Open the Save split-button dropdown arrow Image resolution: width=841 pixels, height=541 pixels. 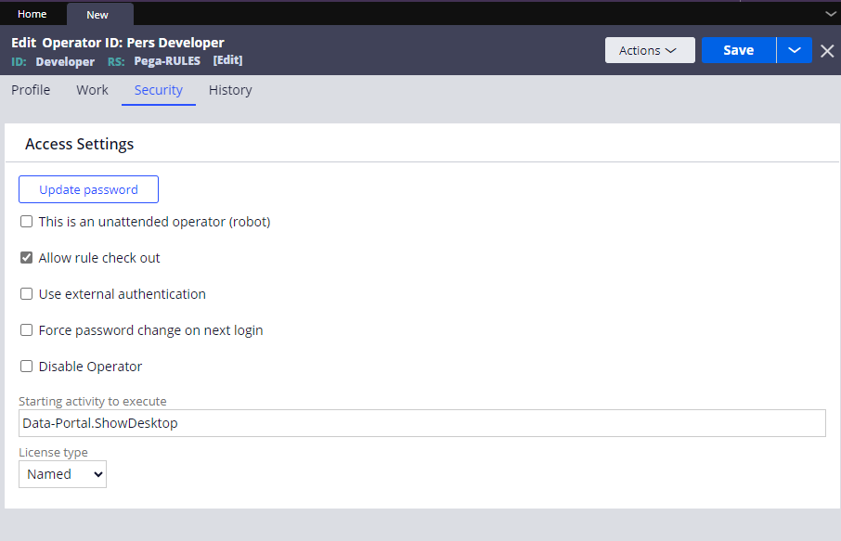coord(795,50)
